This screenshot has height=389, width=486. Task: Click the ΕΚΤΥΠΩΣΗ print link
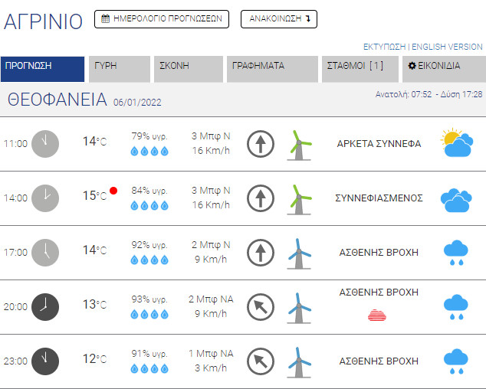tap(384, 47)
